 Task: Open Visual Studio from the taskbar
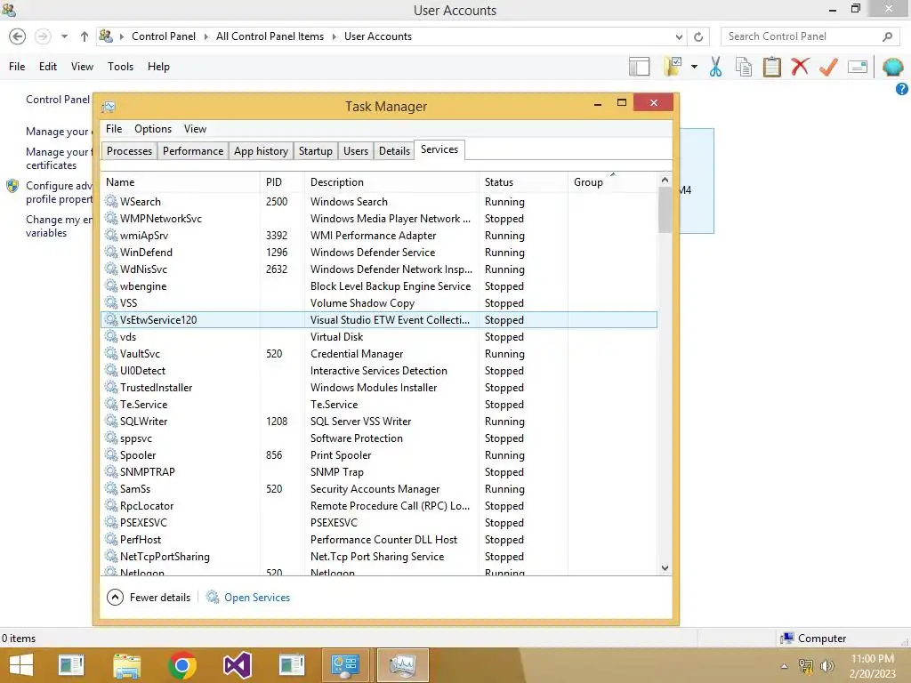237,665
